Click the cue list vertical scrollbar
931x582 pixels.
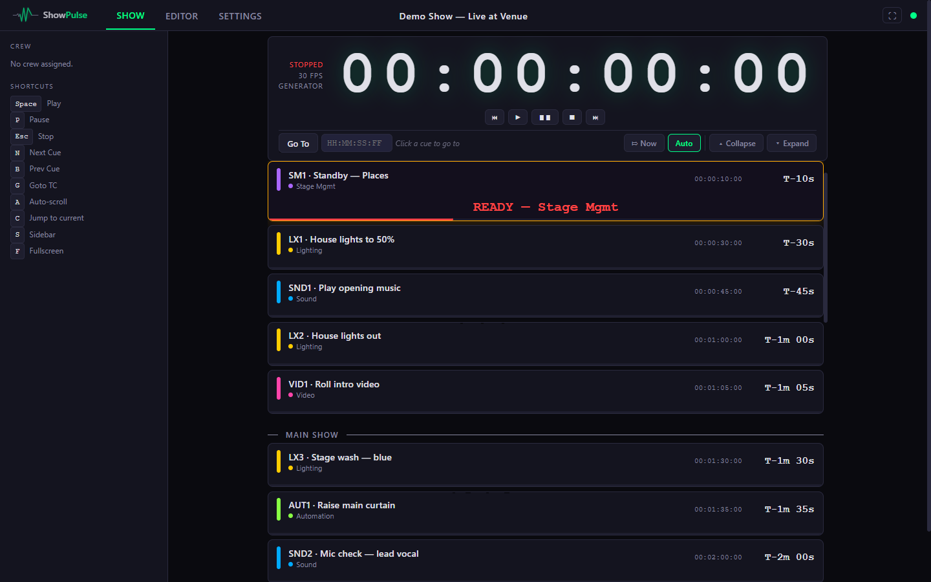tap(826, 248)
